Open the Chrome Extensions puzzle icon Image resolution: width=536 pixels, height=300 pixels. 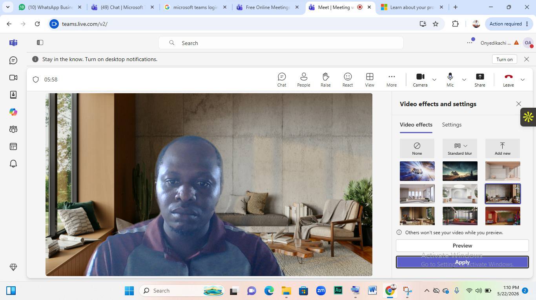click(455, 24)
